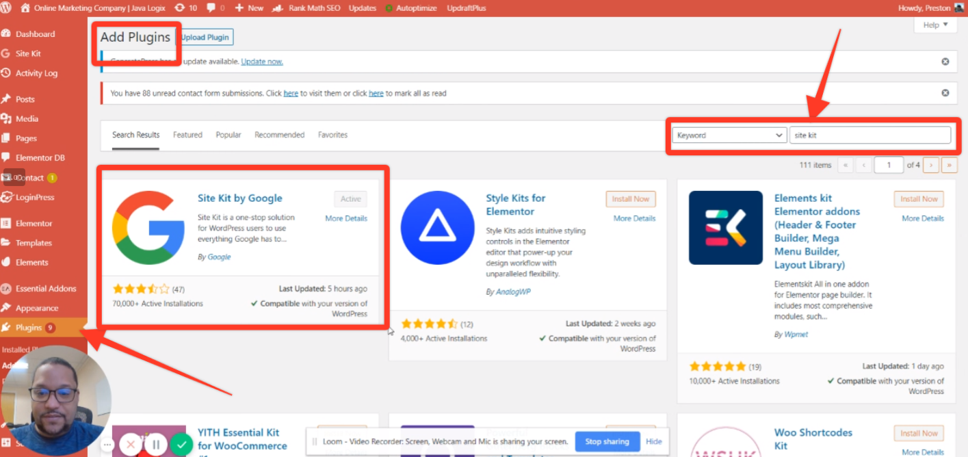The height and width of the screenshot is (457, 968).
Task: Open the updates counter showing 10
Action: pyautogui.click(x=185, y=8)
